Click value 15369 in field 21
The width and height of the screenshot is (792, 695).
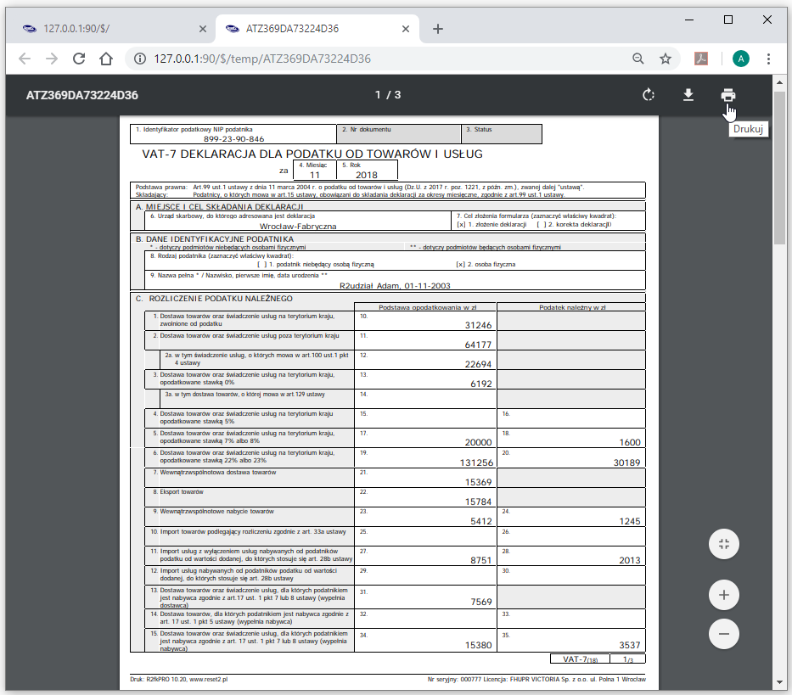tap(478, 482)
